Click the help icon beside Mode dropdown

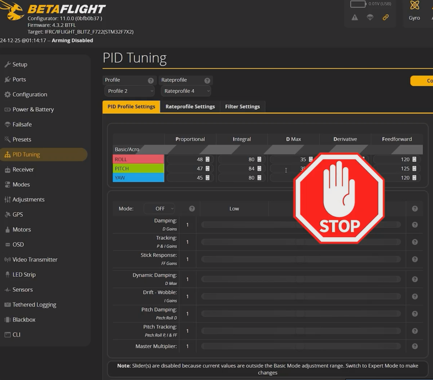click(192, 209)
